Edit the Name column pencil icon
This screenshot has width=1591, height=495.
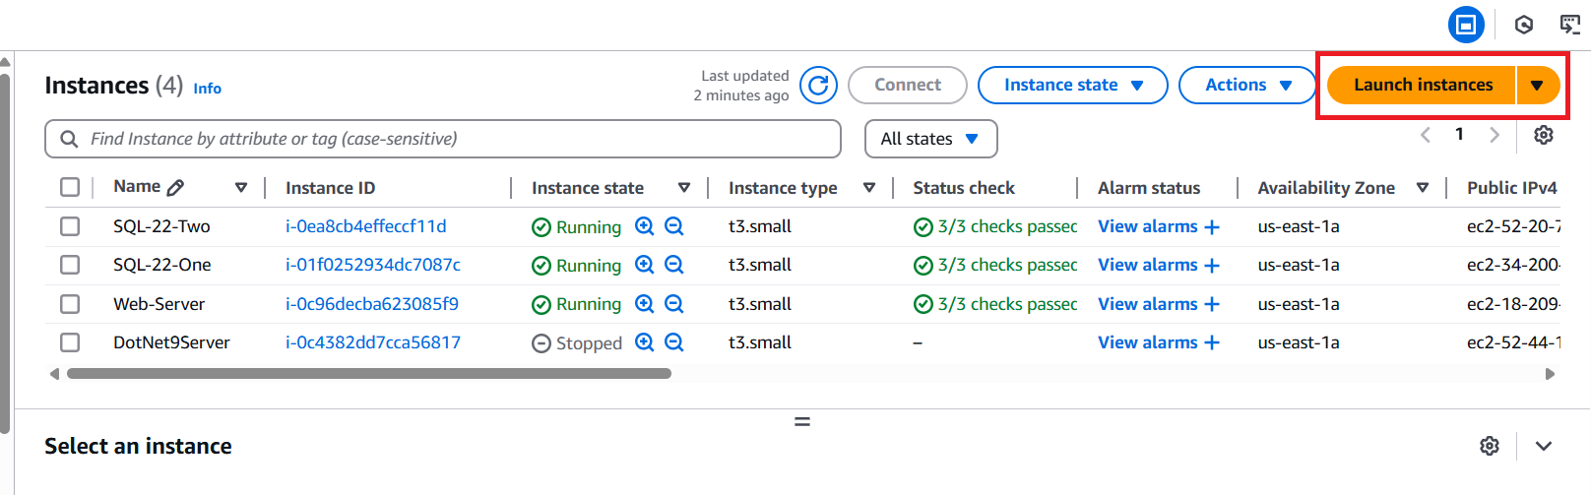[x=176, y=187]
